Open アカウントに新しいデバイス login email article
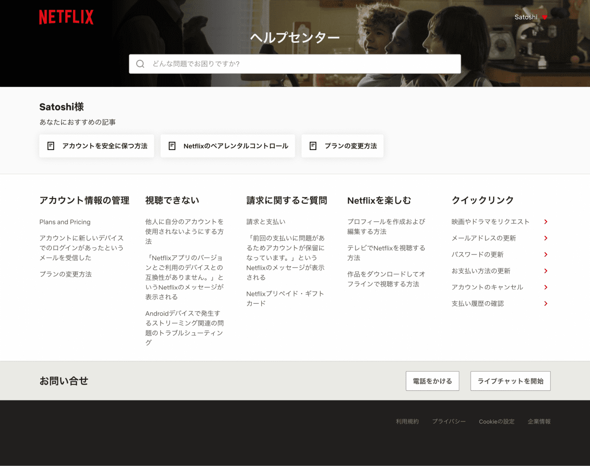This screenshot has height=466, width=590. 82,248
